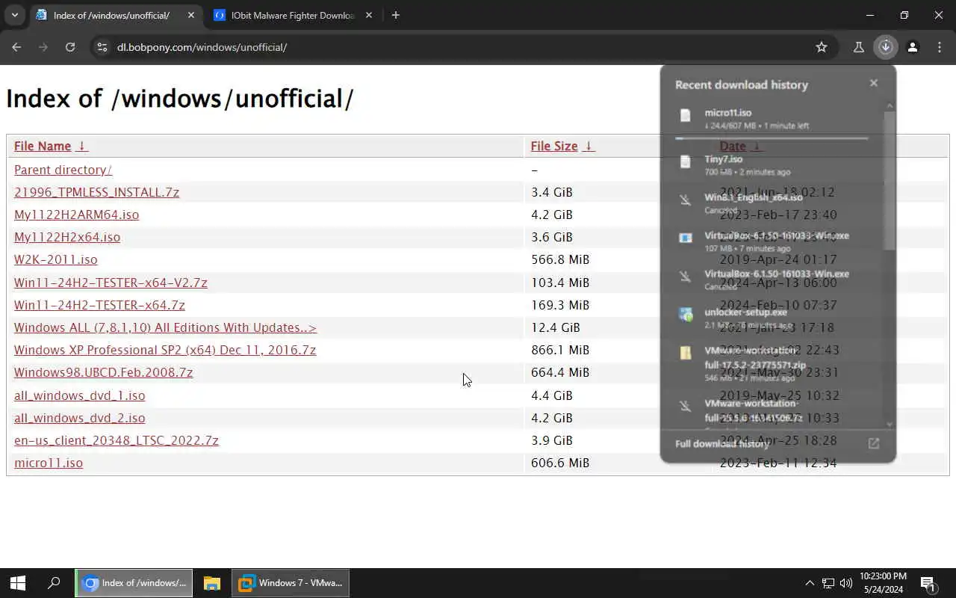
Task: Open the tab search dropdown arrow
Action: coord(14,15)
